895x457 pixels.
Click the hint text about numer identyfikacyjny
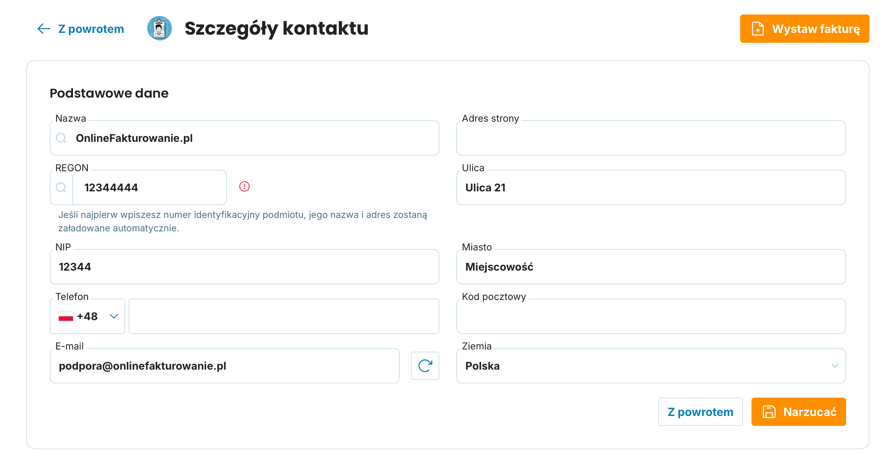243,221
